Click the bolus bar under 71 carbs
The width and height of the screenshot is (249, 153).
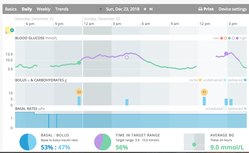pyautogui.click(x=204, y=101)
